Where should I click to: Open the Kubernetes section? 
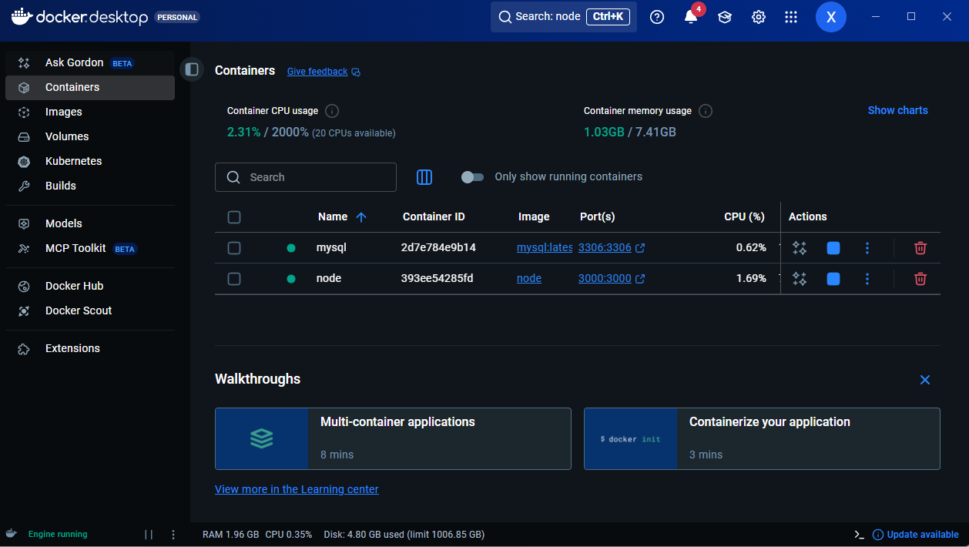[90, 161]
